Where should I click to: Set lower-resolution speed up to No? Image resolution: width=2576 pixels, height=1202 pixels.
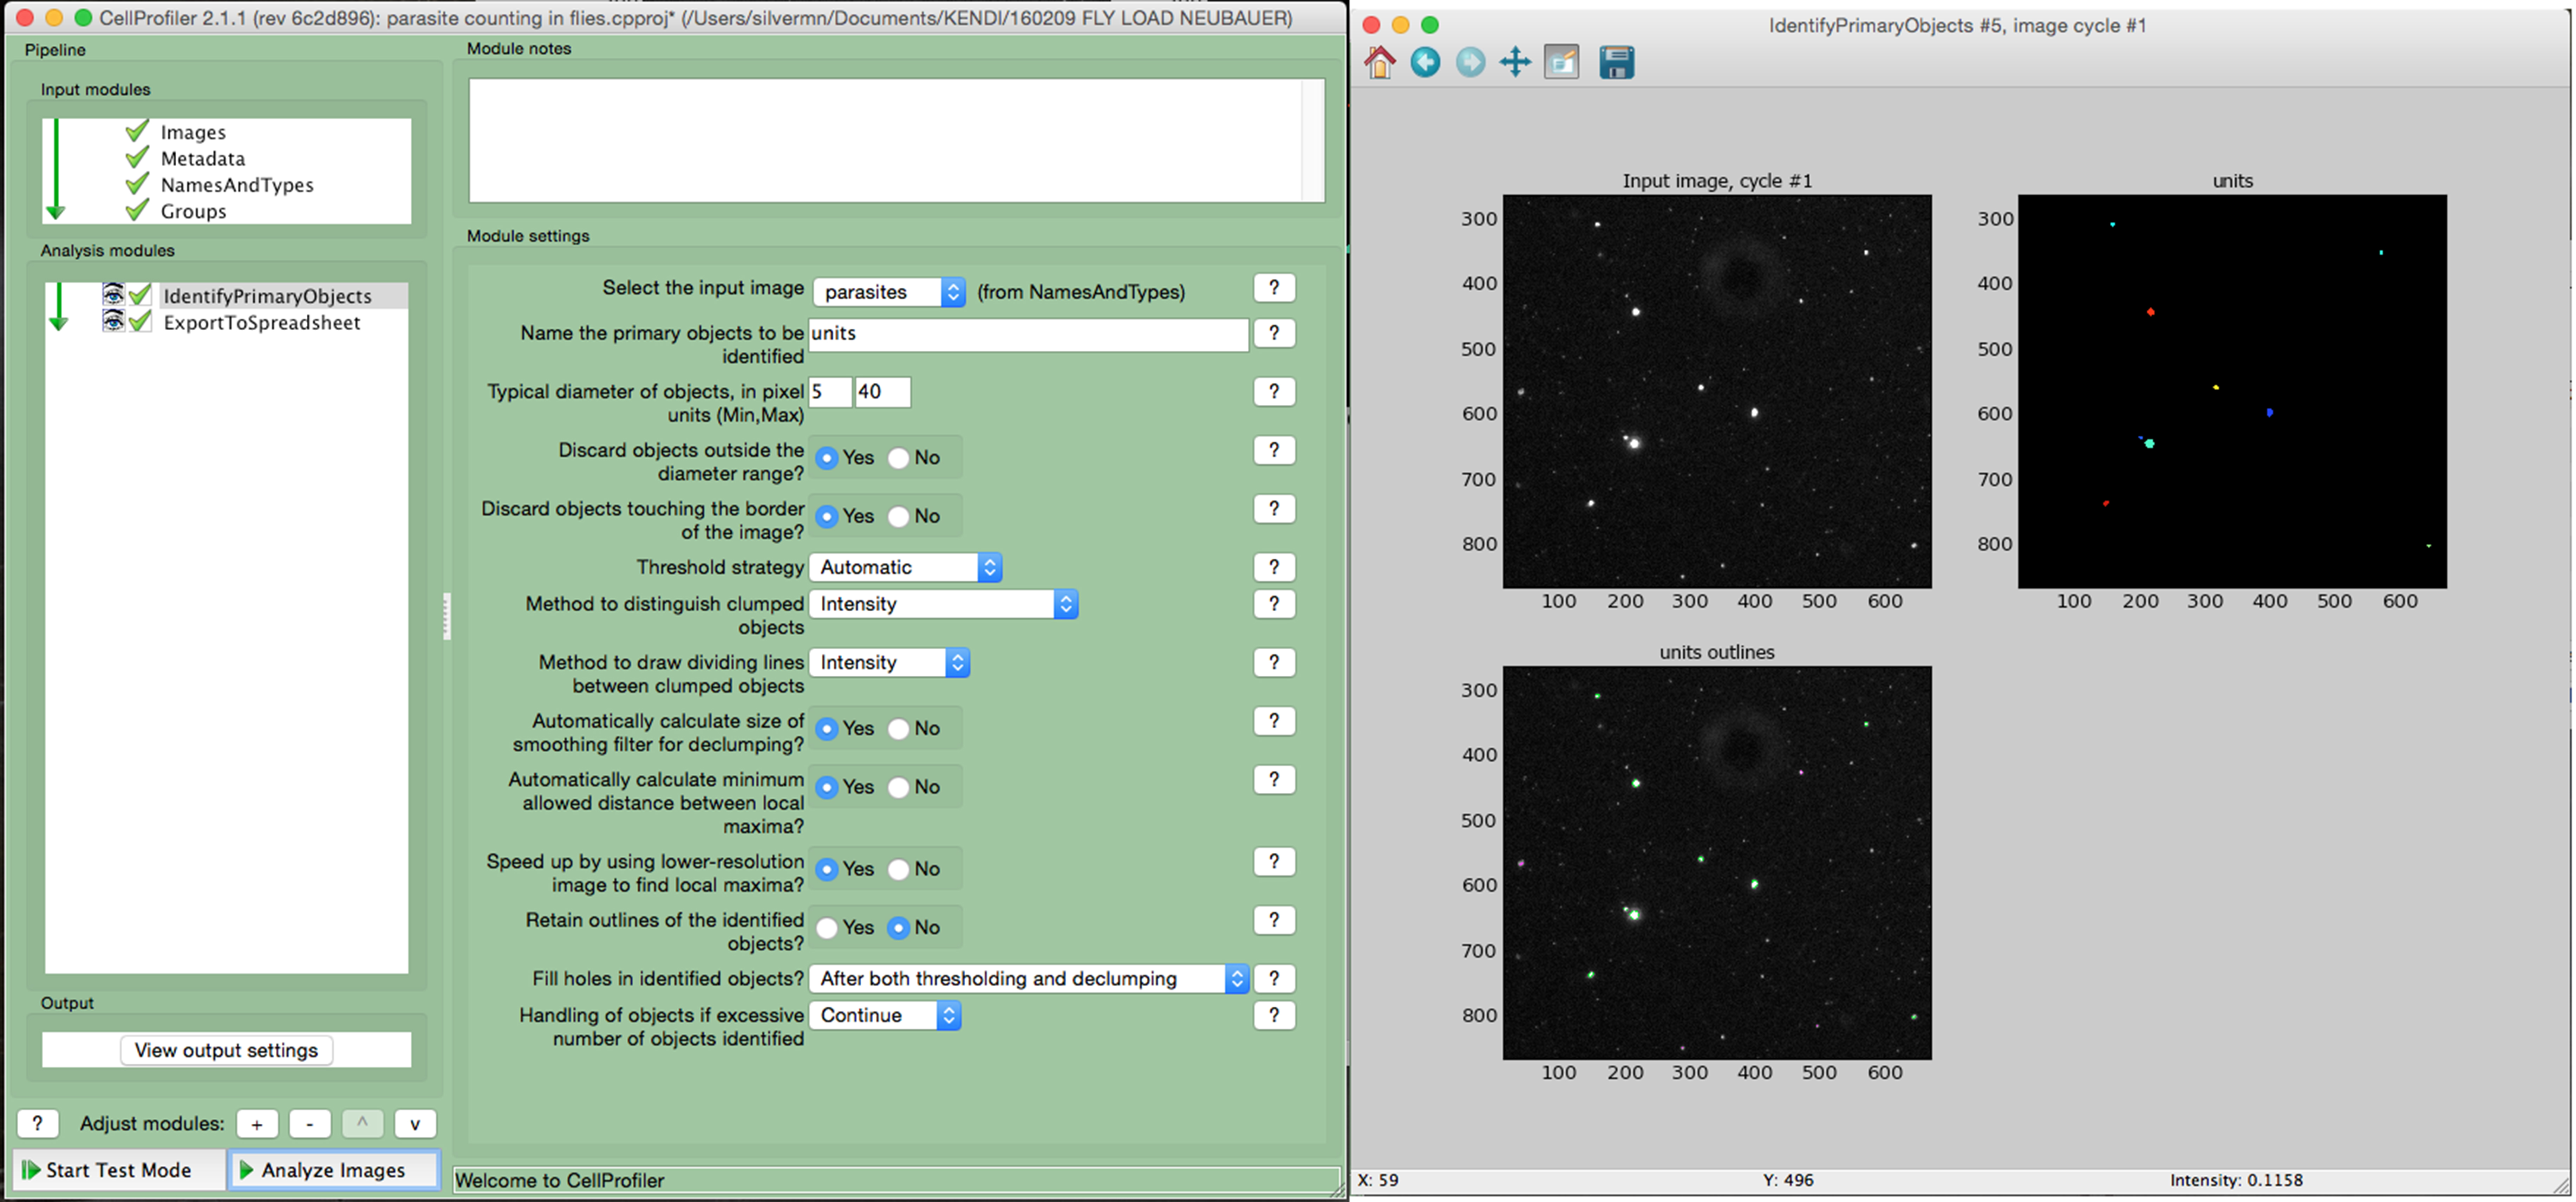pyautogui.click(x=899, y=870)
